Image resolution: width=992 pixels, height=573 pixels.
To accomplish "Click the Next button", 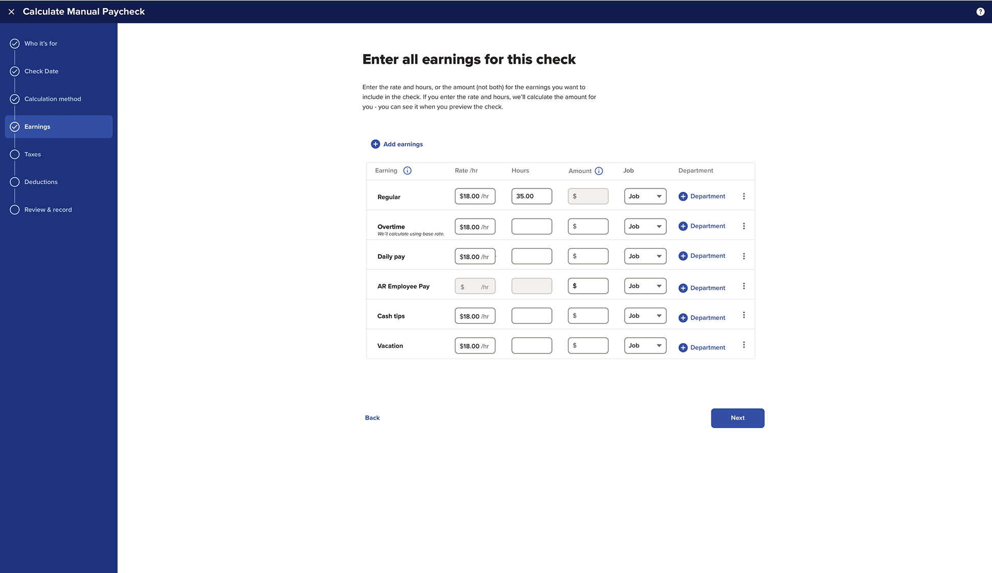I will 737,418.
